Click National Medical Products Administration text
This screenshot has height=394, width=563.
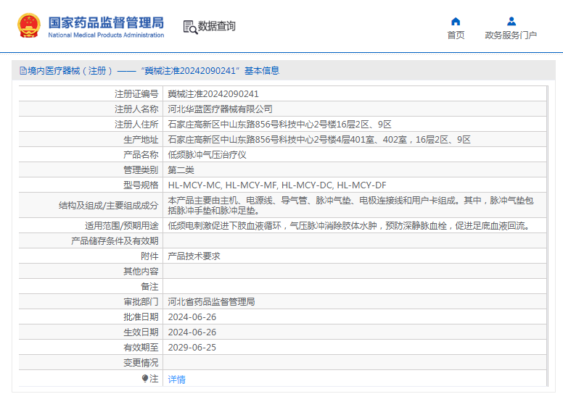pyautogui.click(x=106, y=35)
